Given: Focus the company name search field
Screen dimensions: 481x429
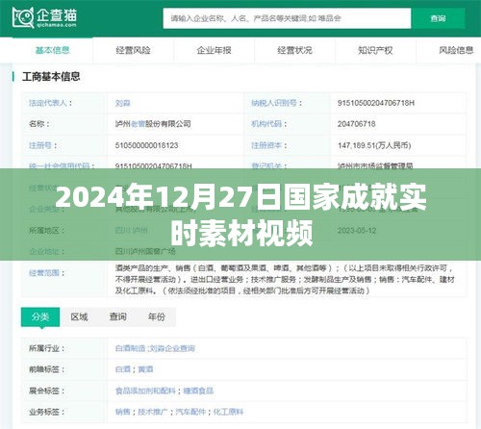Looking at the screenshot, I should tap(287, 18).
